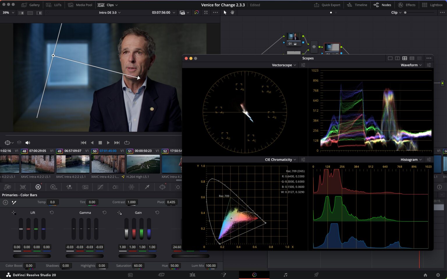Change Waveform scope type dropdown
This screenshot has height=279, width=447.
pos(411,65)
